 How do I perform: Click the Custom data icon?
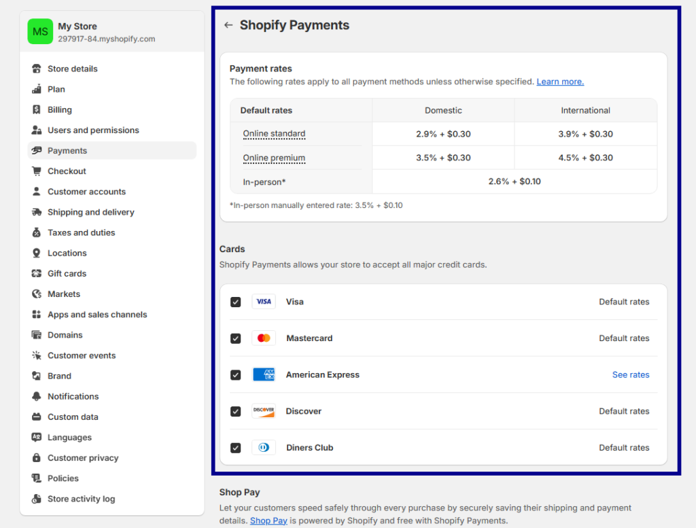point(37,417)
